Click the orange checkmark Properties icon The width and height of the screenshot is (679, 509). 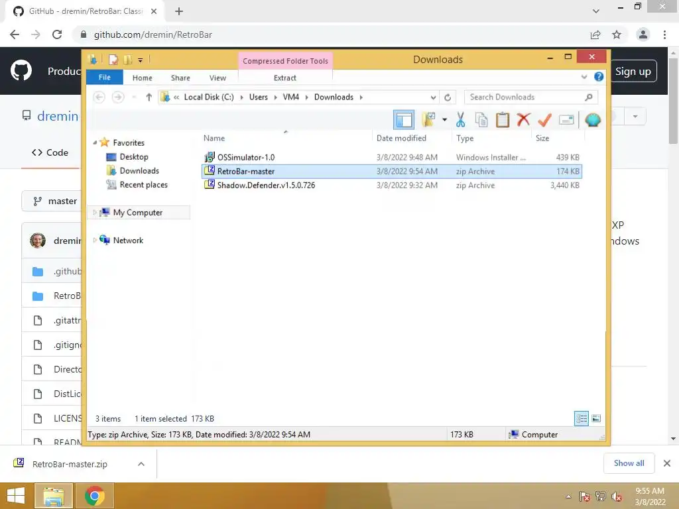point(544,120)
